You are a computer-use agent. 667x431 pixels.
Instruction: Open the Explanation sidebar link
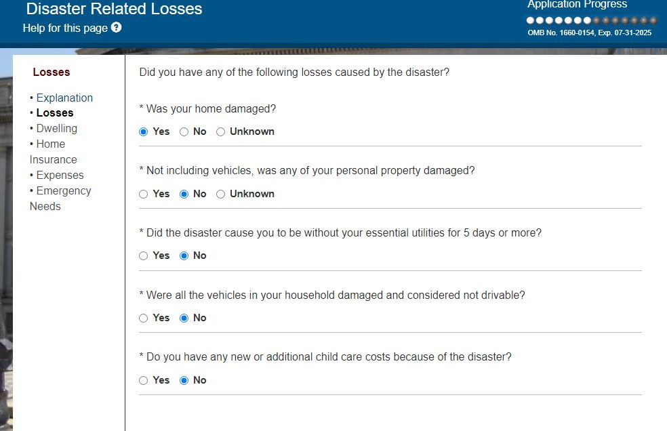(x=64, y=98)
